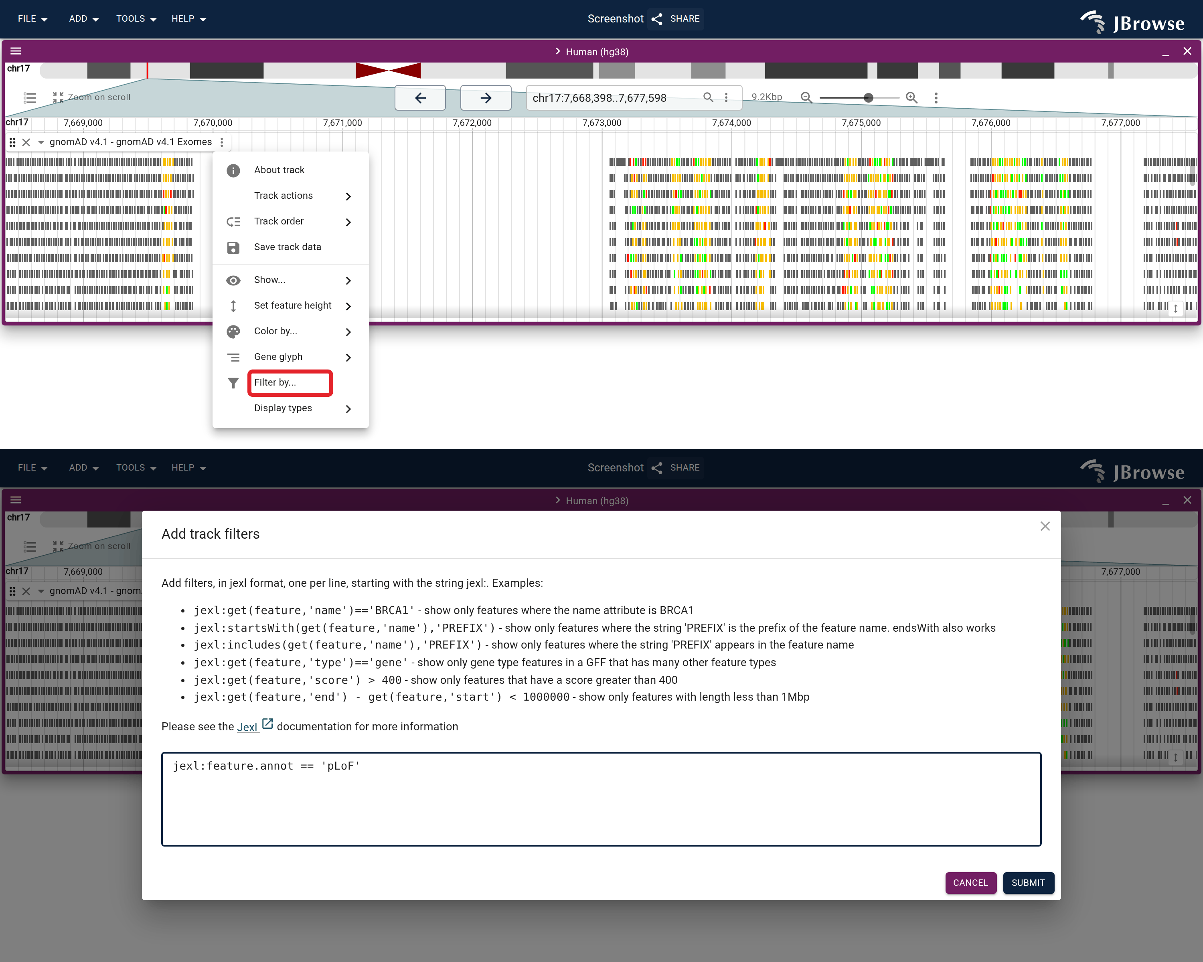Click the chr17 ideogram overview in the undimmed view
Image resolution: width=1203 pixels, height=962 pixels.
pos(618,70)
